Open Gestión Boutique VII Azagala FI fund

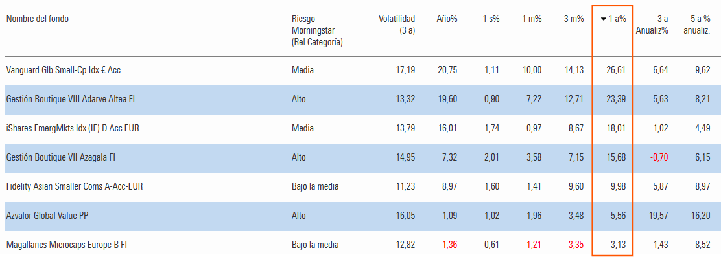[x=61, y=157]
